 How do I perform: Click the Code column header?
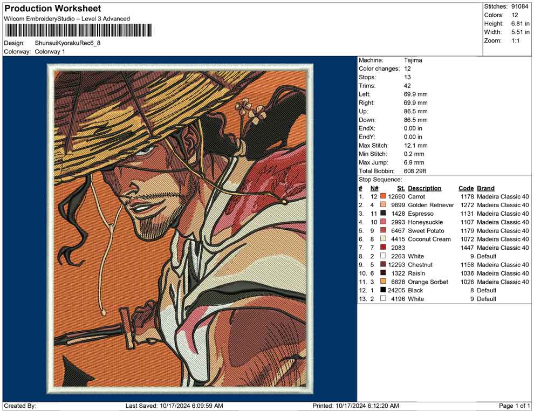[x=466, y=188]
